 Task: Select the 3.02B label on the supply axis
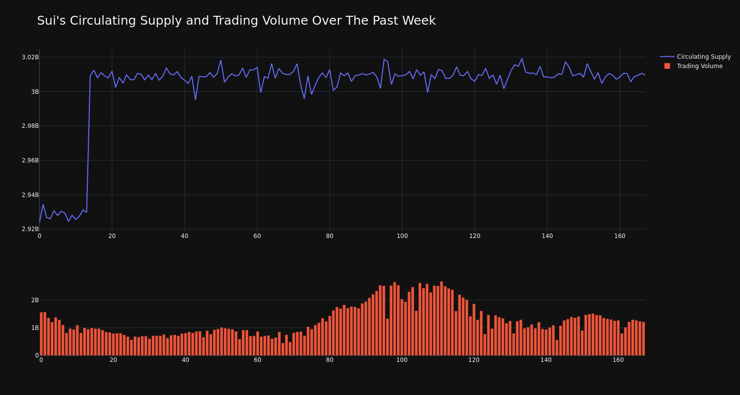click(30, 57)
